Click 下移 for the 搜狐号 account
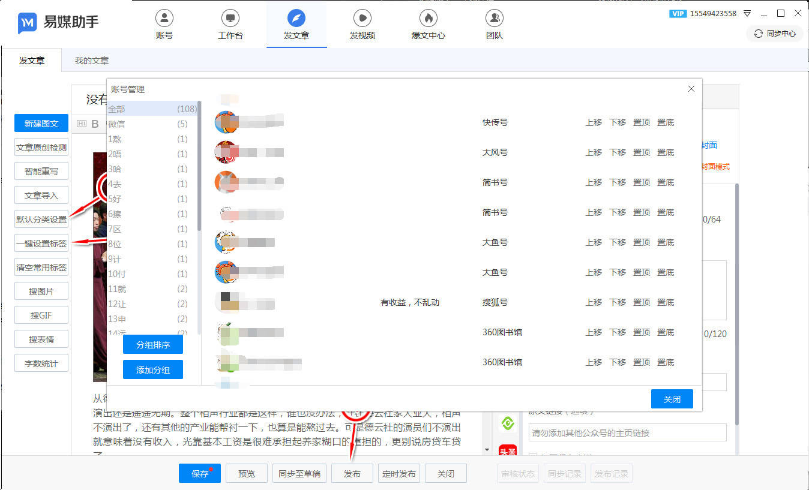Image resolution: width=809 pixels, height=490 pixels. 617,302
